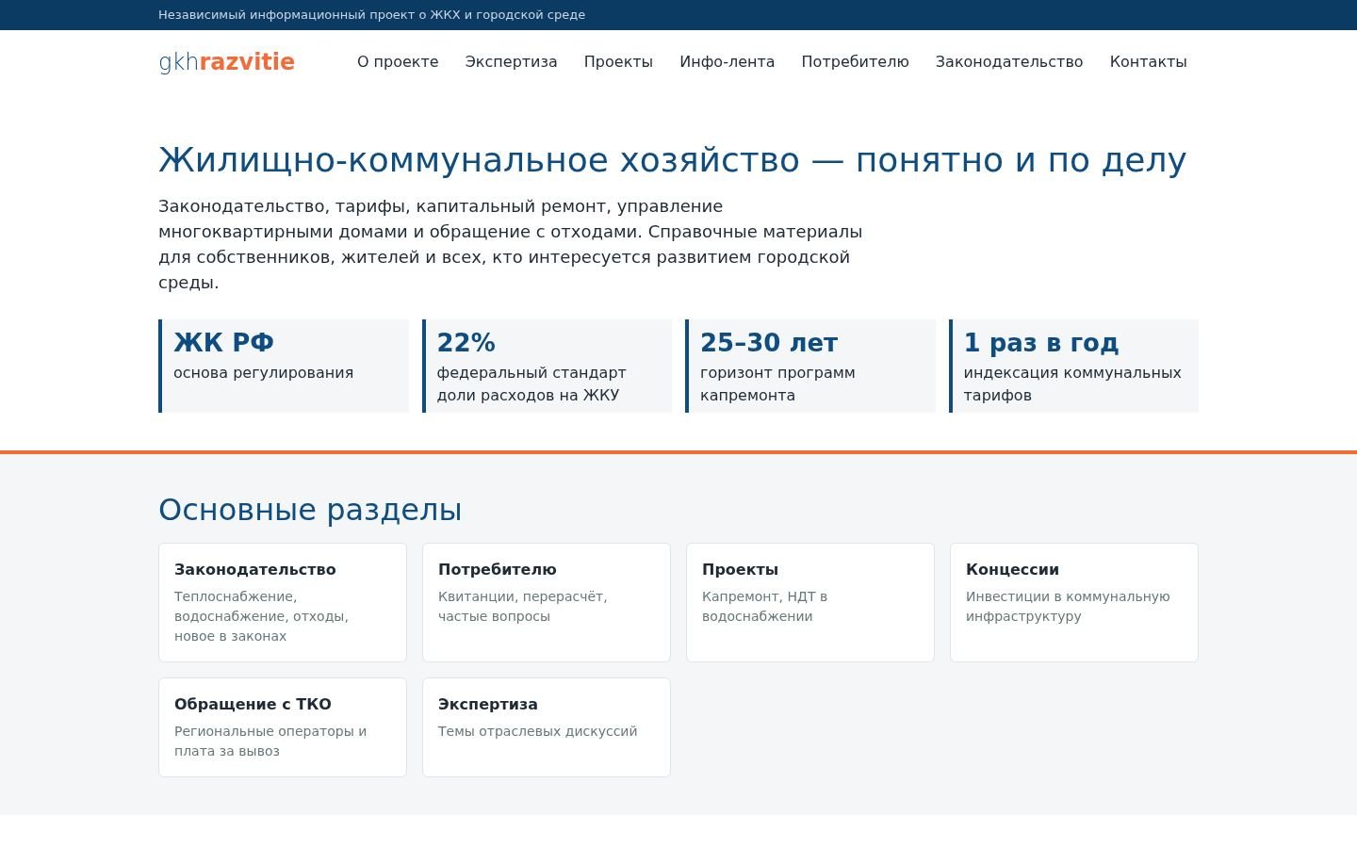Open the «Законодательство» section card
Image resolution: width=1357 pixels, height=848 pixels.
pyautogui.click(x=283, y=602)
